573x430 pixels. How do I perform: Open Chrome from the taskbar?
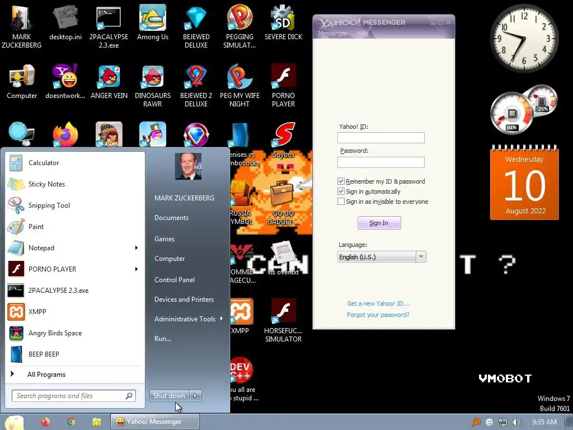[x=71, y=422]
